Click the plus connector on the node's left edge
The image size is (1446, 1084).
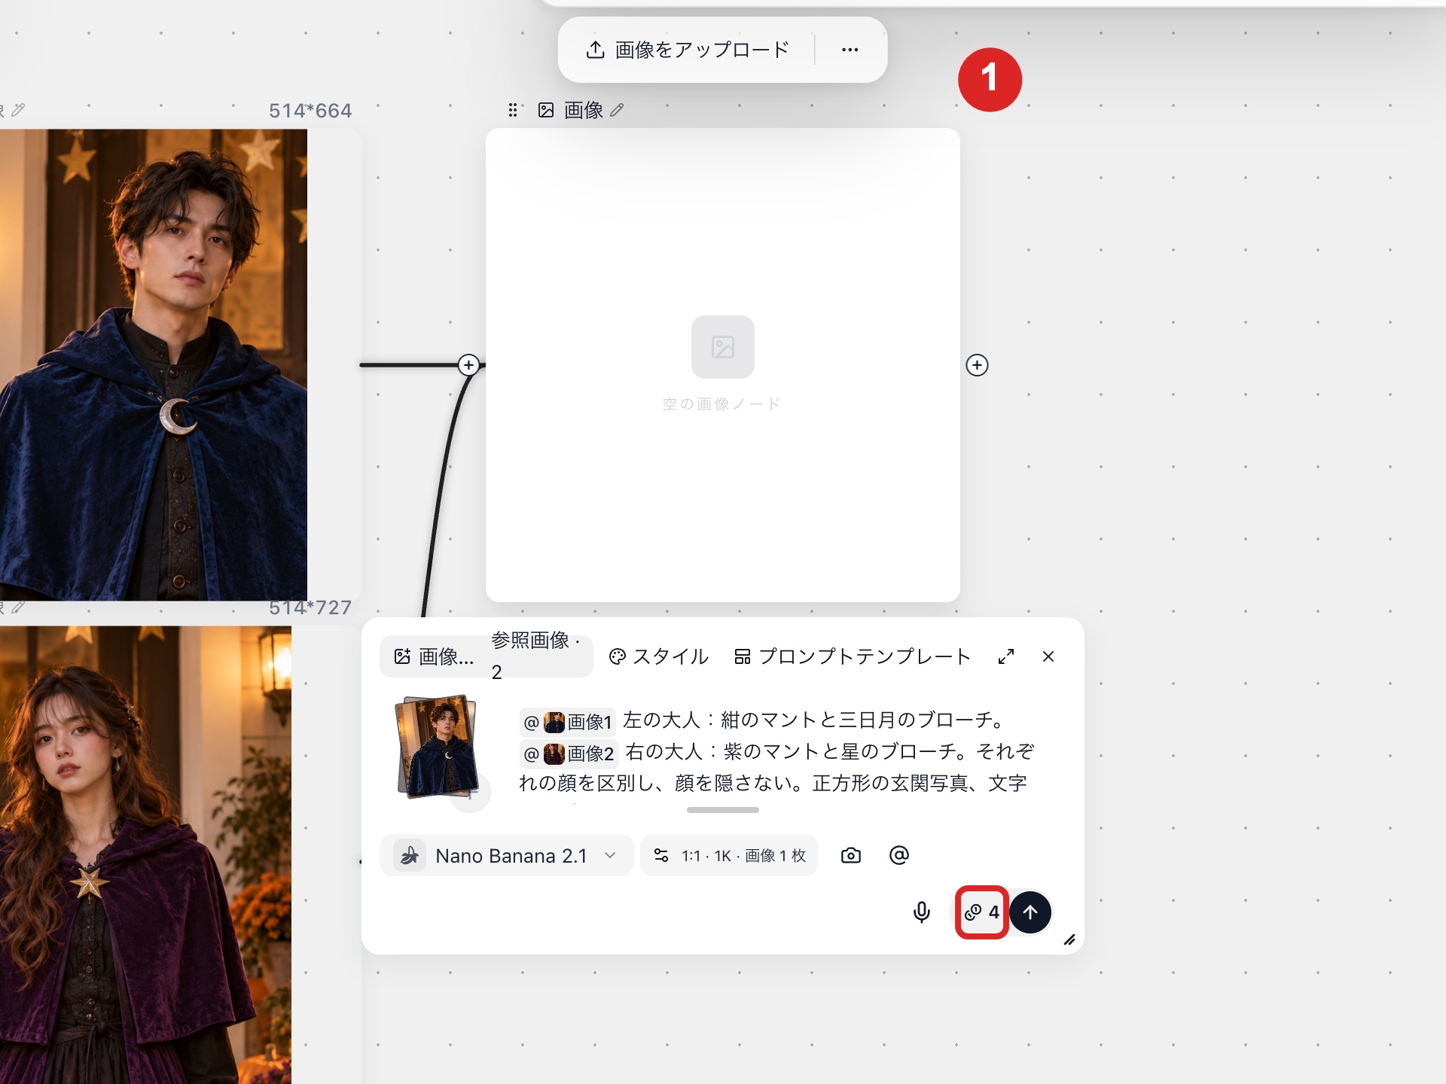(x=468, y=365)
